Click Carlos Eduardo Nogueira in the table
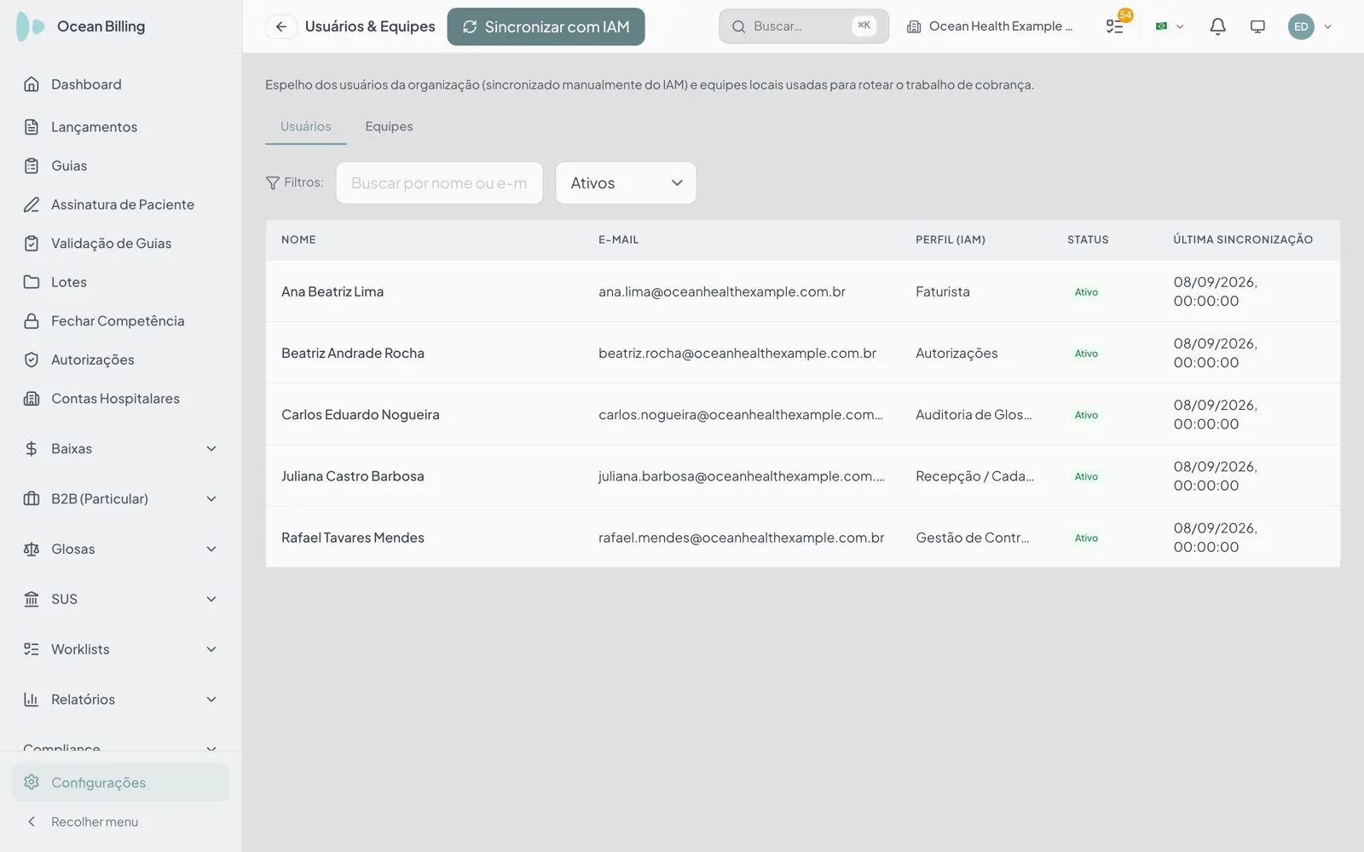The height and width of the screenshot is (852, 1364). click(361, 415)
